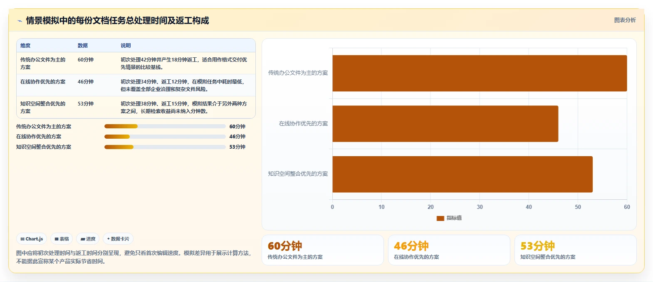Screen dimensions: 653x282
Task: Click description starting 初次处理42分钟
Action: point(184,63)
